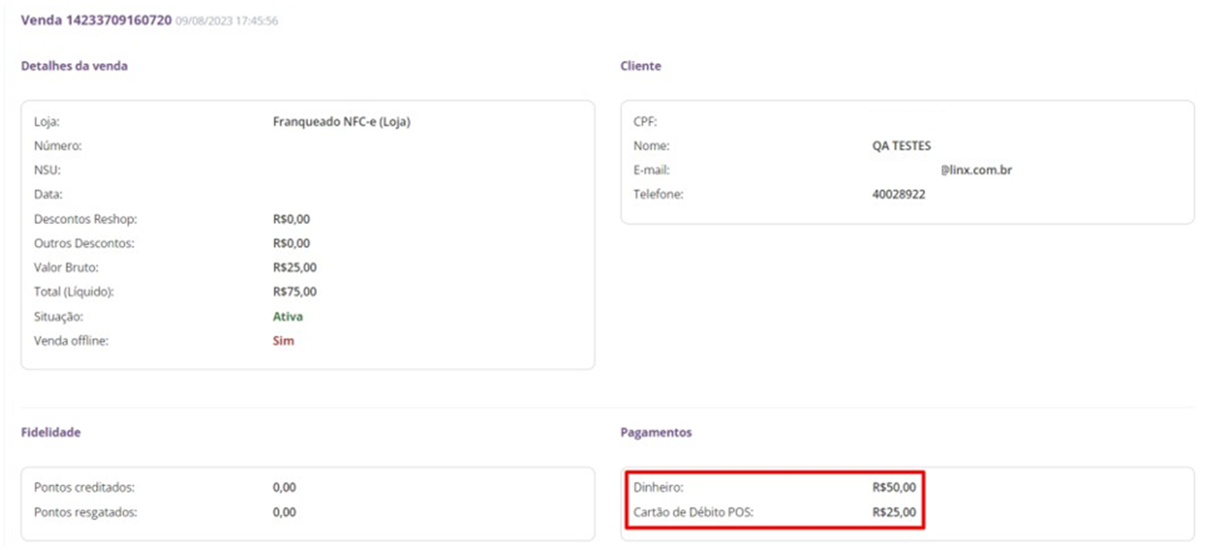Select the Dinheiro payment amount R$50,00
Screen dimensions: 1225x551
(x=894, y=488)
